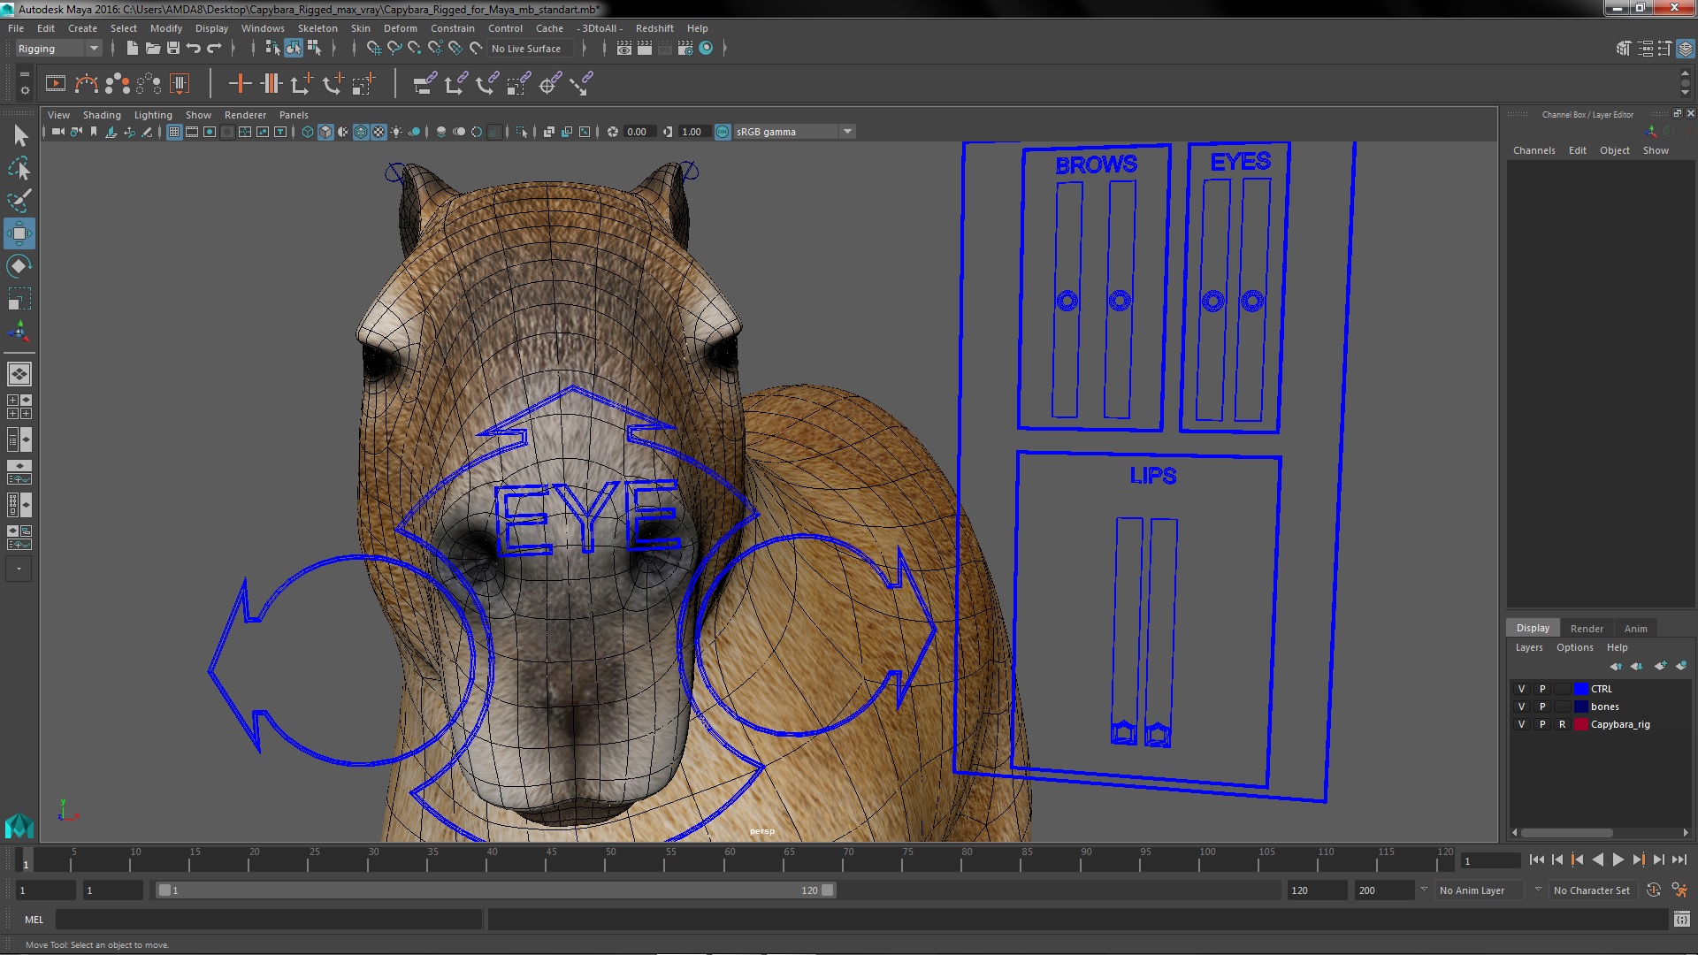The image size is (1698, 955).
Task: Activate the Move tool
Action: [19, 233]
